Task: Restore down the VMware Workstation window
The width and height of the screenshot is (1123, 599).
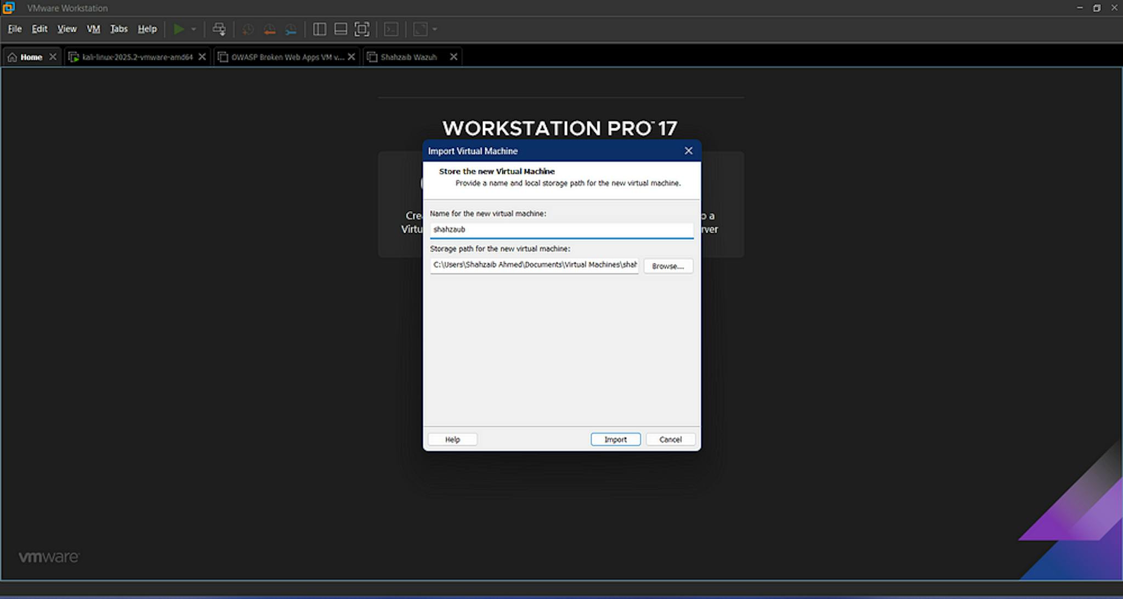Action: [1097, 8]
